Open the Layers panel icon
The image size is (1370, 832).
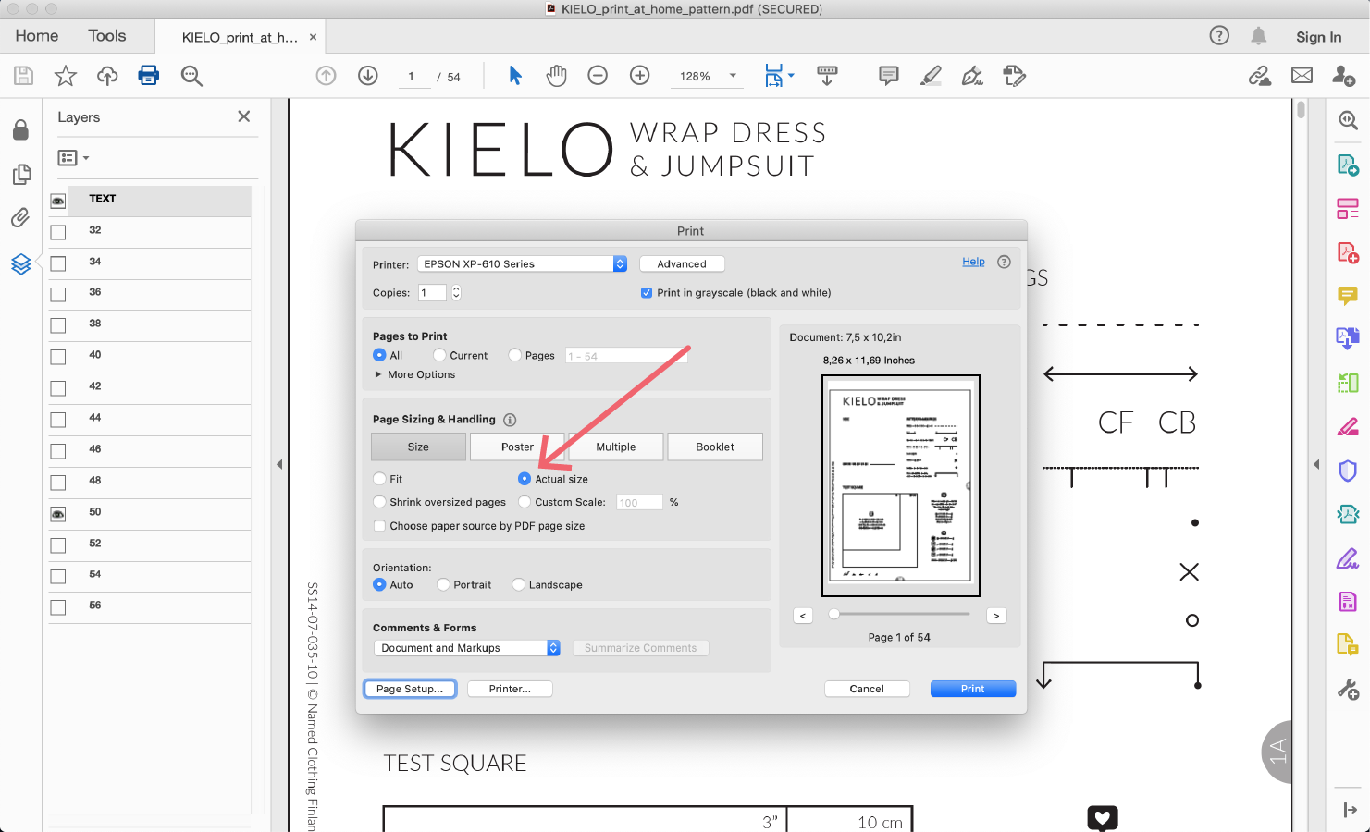pyautogui.click(x=21, y=264)
